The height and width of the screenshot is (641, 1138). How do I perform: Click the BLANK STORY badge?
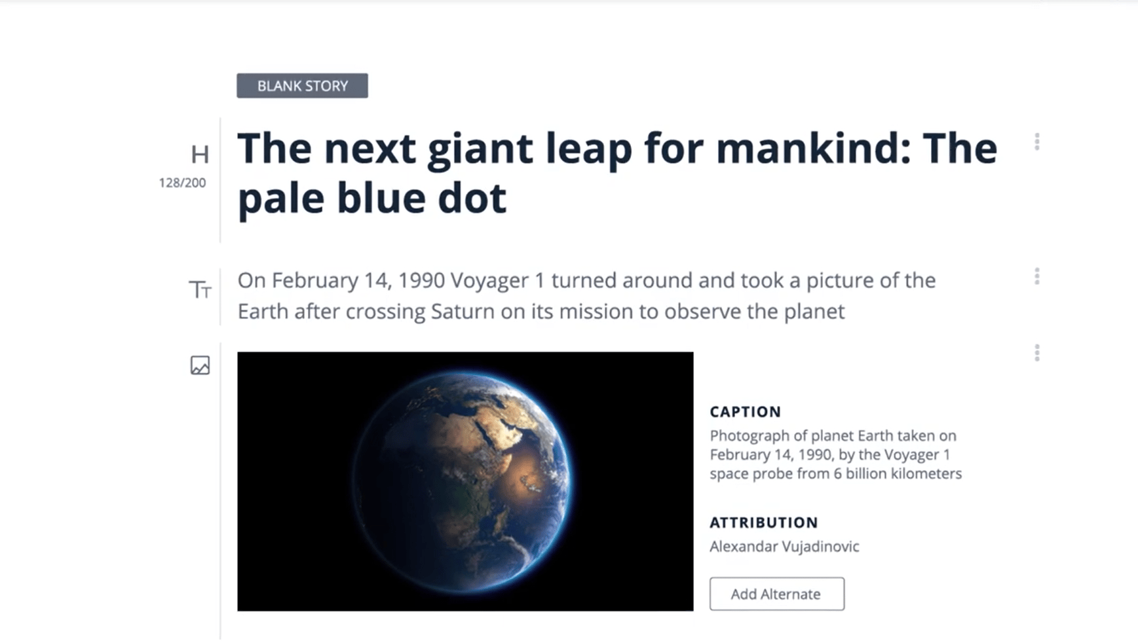coord(302,86)
